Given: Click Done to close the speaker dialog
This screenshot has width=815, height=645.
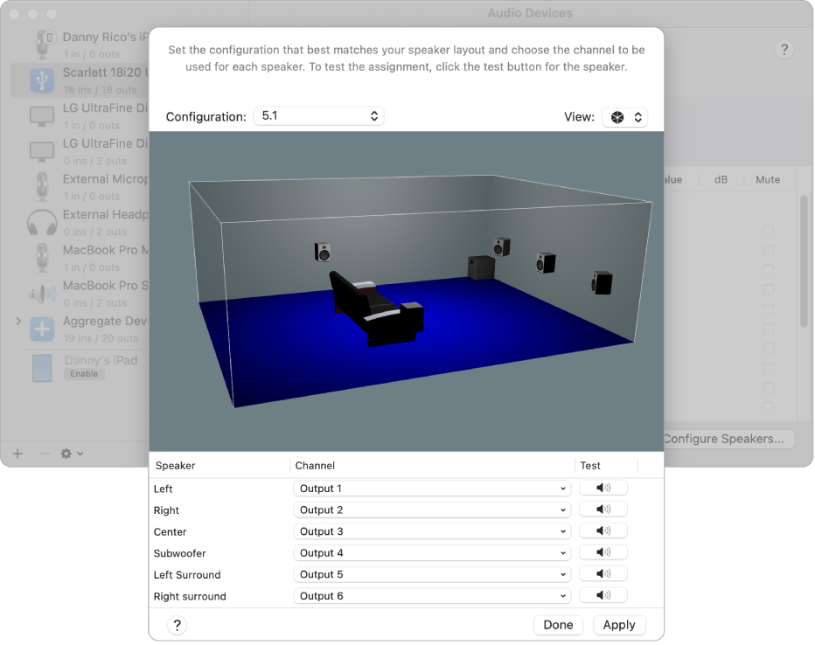Looking at the screenshot, I should tap(558, 625).
